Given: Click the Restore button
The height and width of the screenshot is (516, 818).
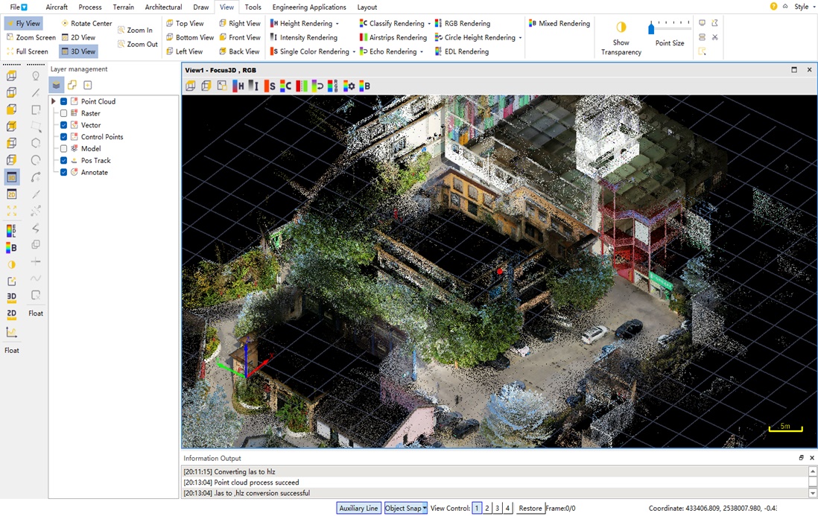Looking at the screenshot, I should point(530,508).
